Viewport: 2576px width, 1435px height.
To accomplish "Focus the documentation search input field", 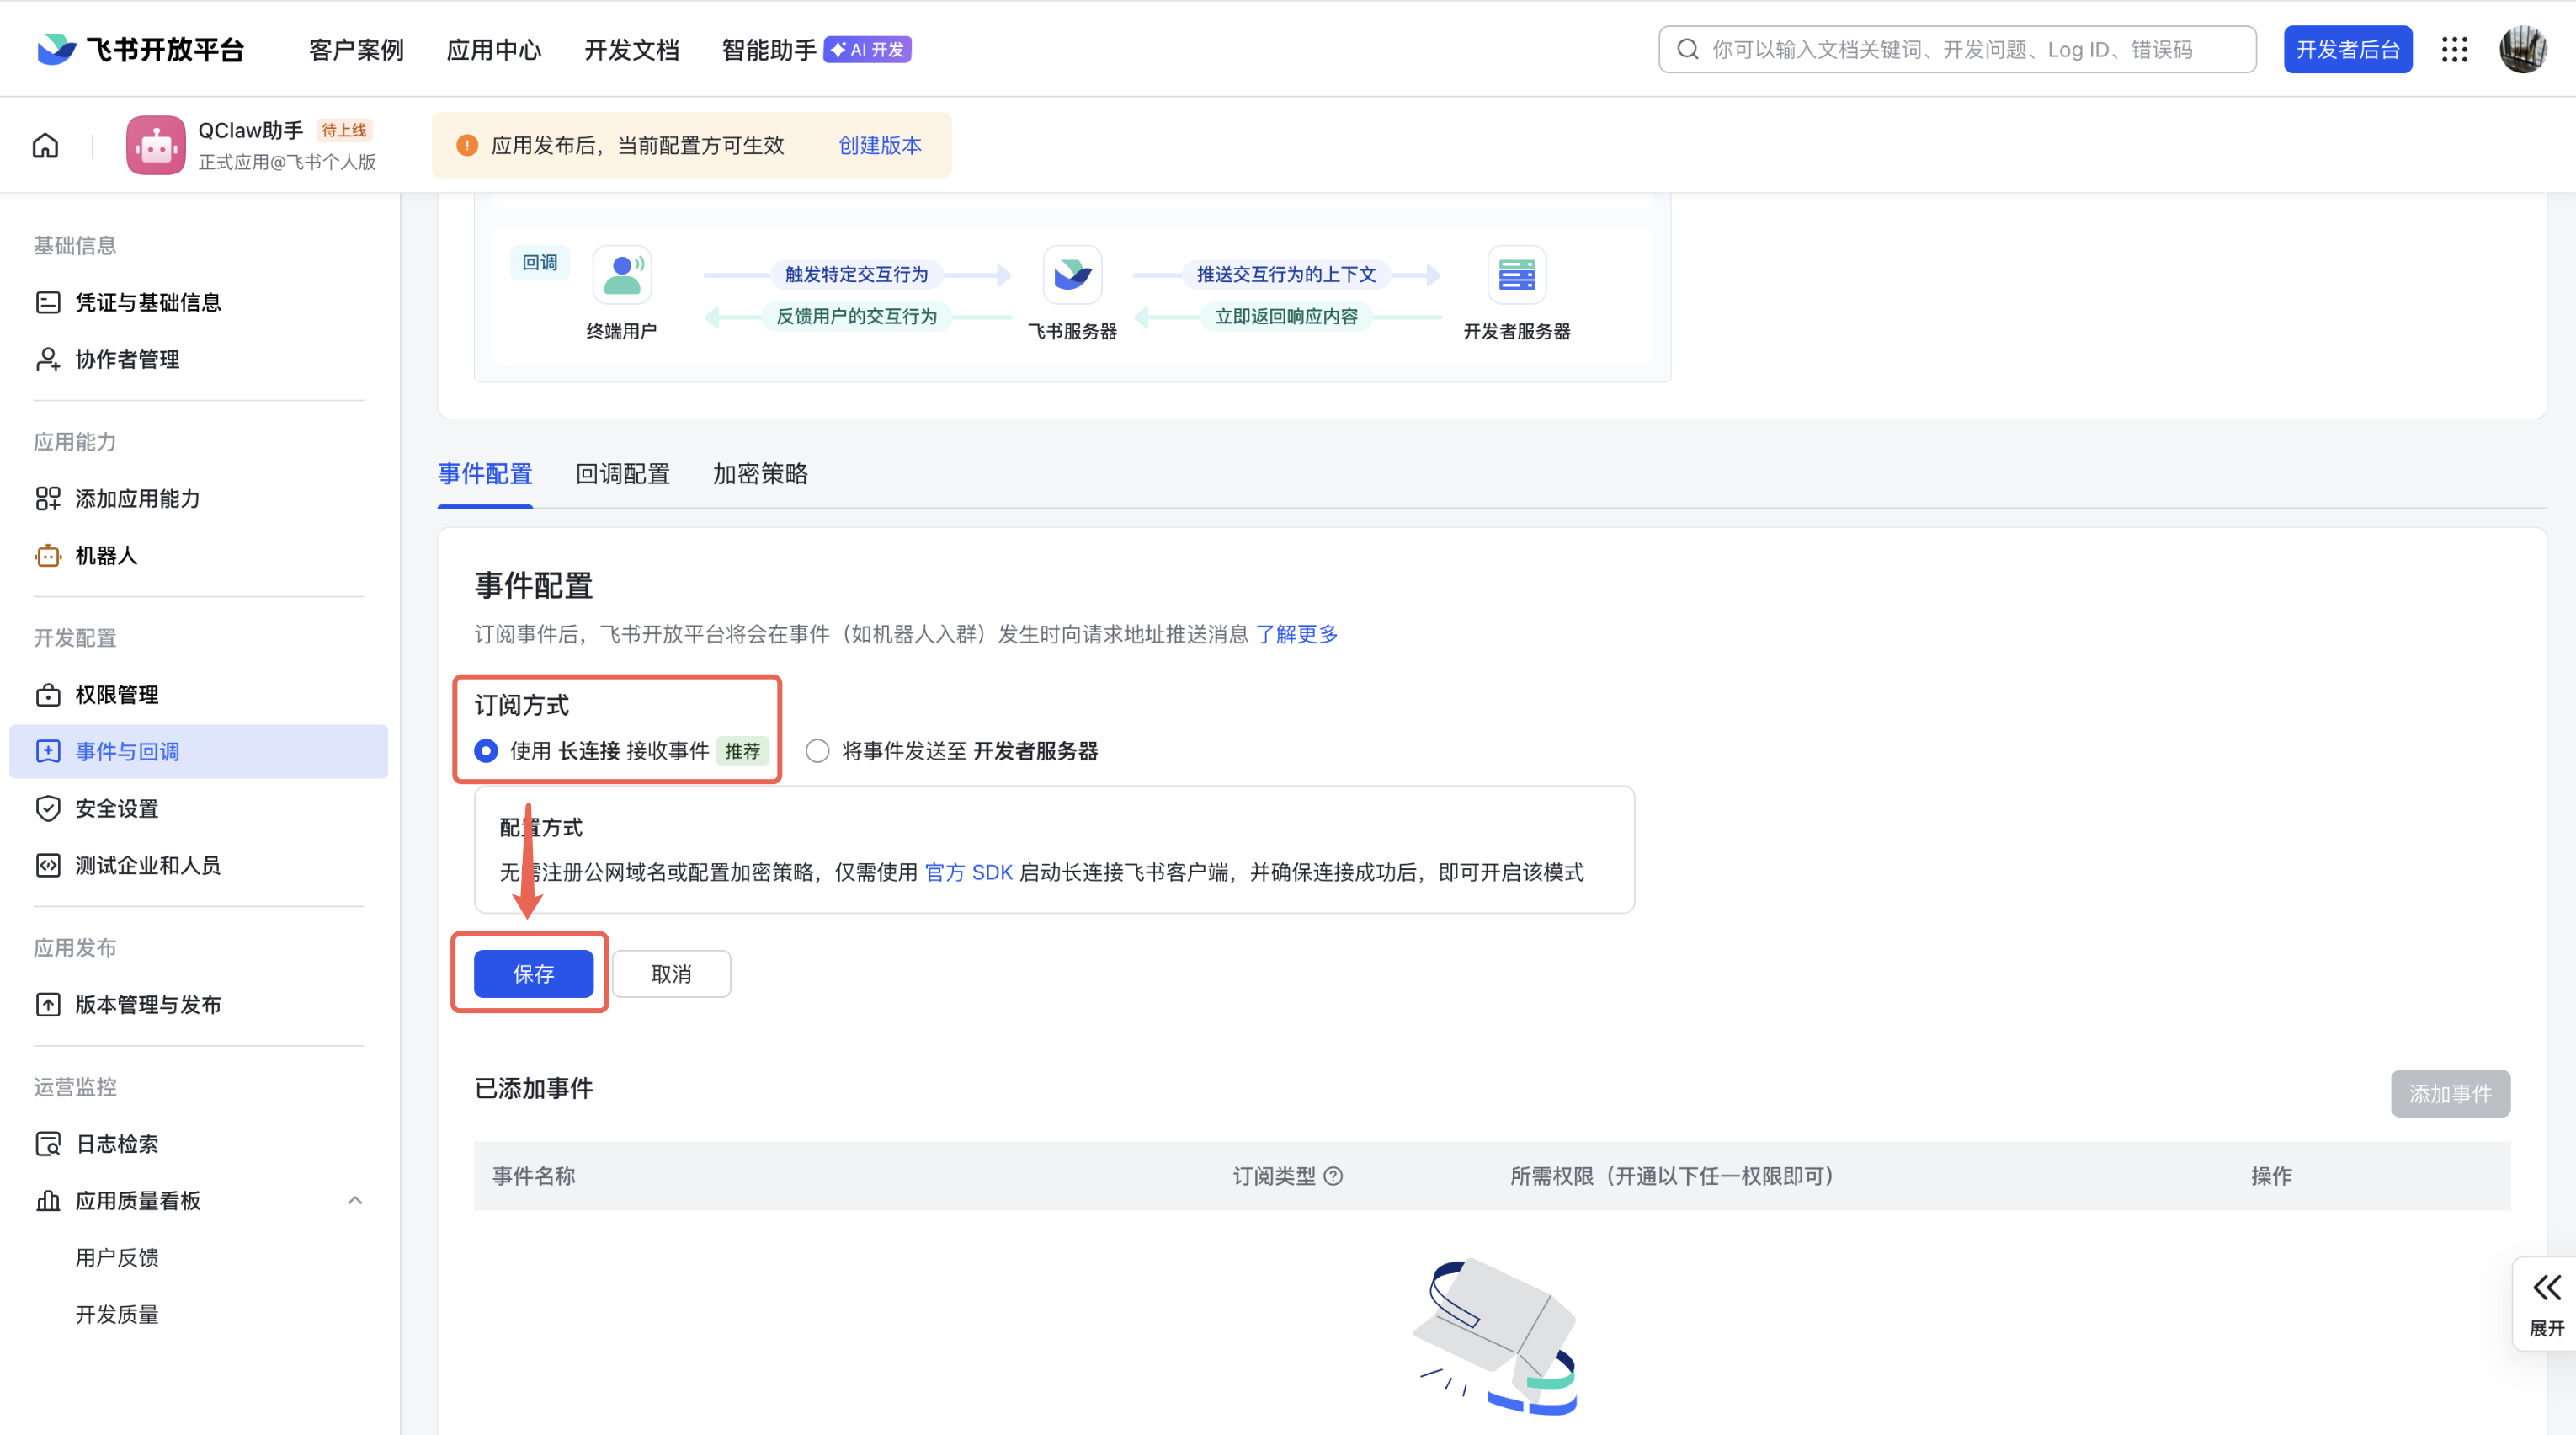I will (1960, 49).
